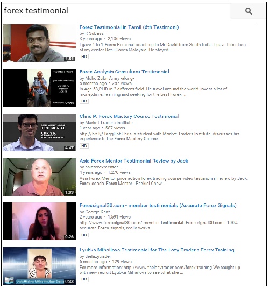
Task: Click the Forexsignal30 member testimonial thumbnail
Action: tap(39, 221)
